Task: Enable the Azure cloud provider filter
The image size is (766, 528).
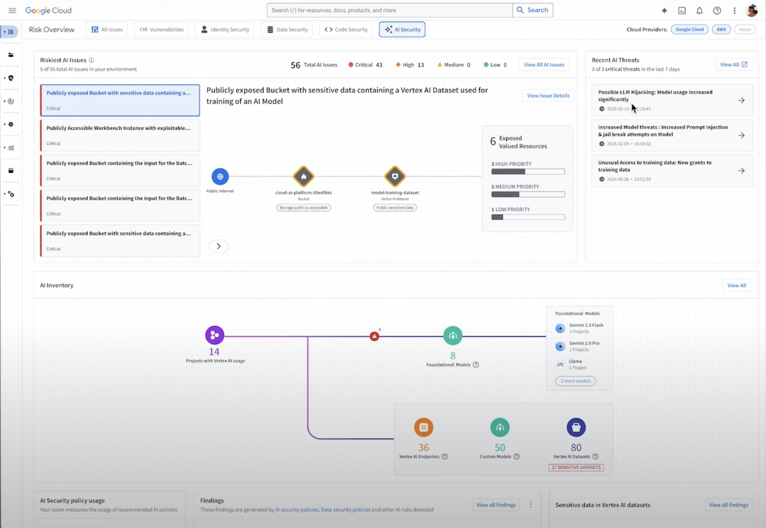Action: point(744,30)
